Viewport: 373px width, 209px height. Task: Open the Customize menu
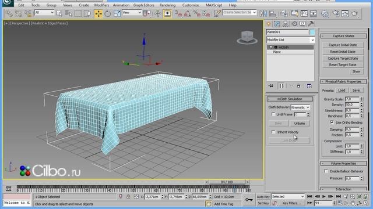coord(191,5)
